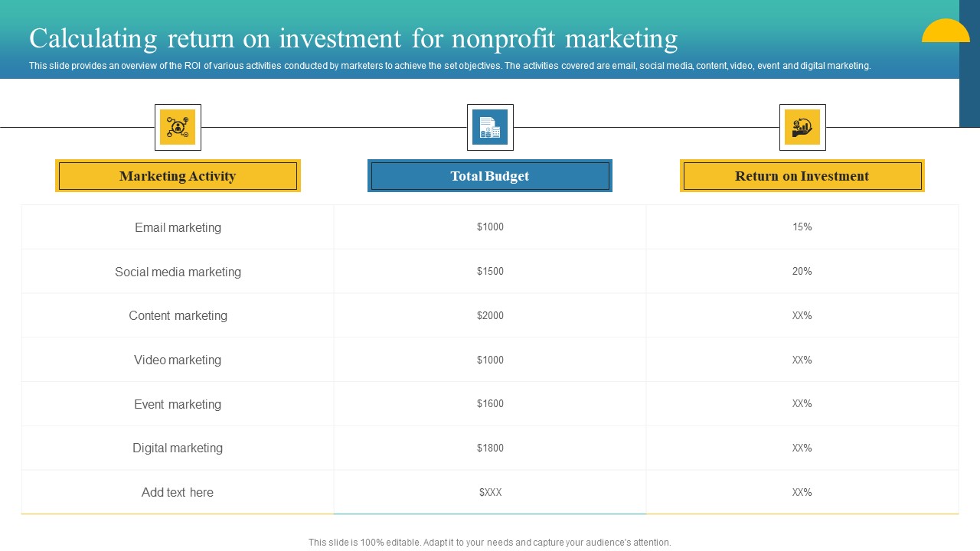This screenshot has width=980, height=551.
Task: Click the XX% ROI for Digital marketing
Action: pyautogui.click(x=802, y=448)
